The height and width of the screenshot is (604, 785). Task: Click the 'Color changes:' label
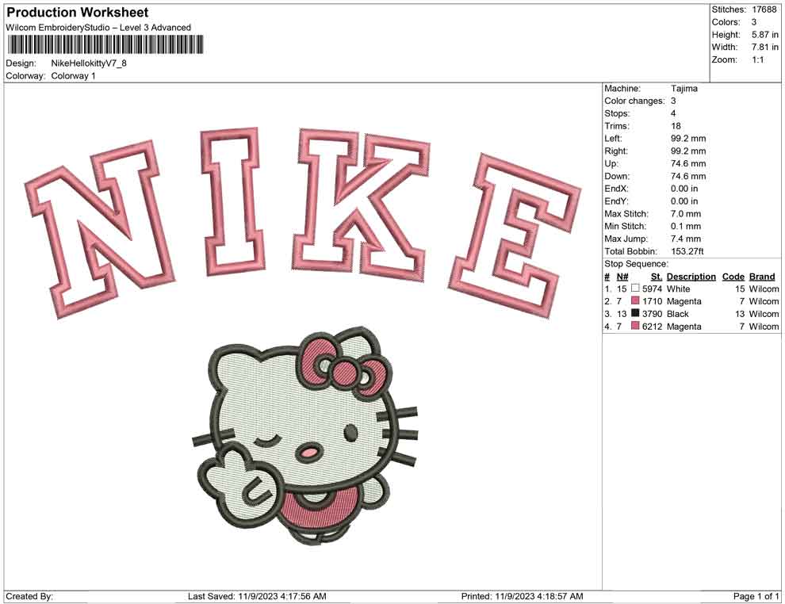[x=635, y=101]
